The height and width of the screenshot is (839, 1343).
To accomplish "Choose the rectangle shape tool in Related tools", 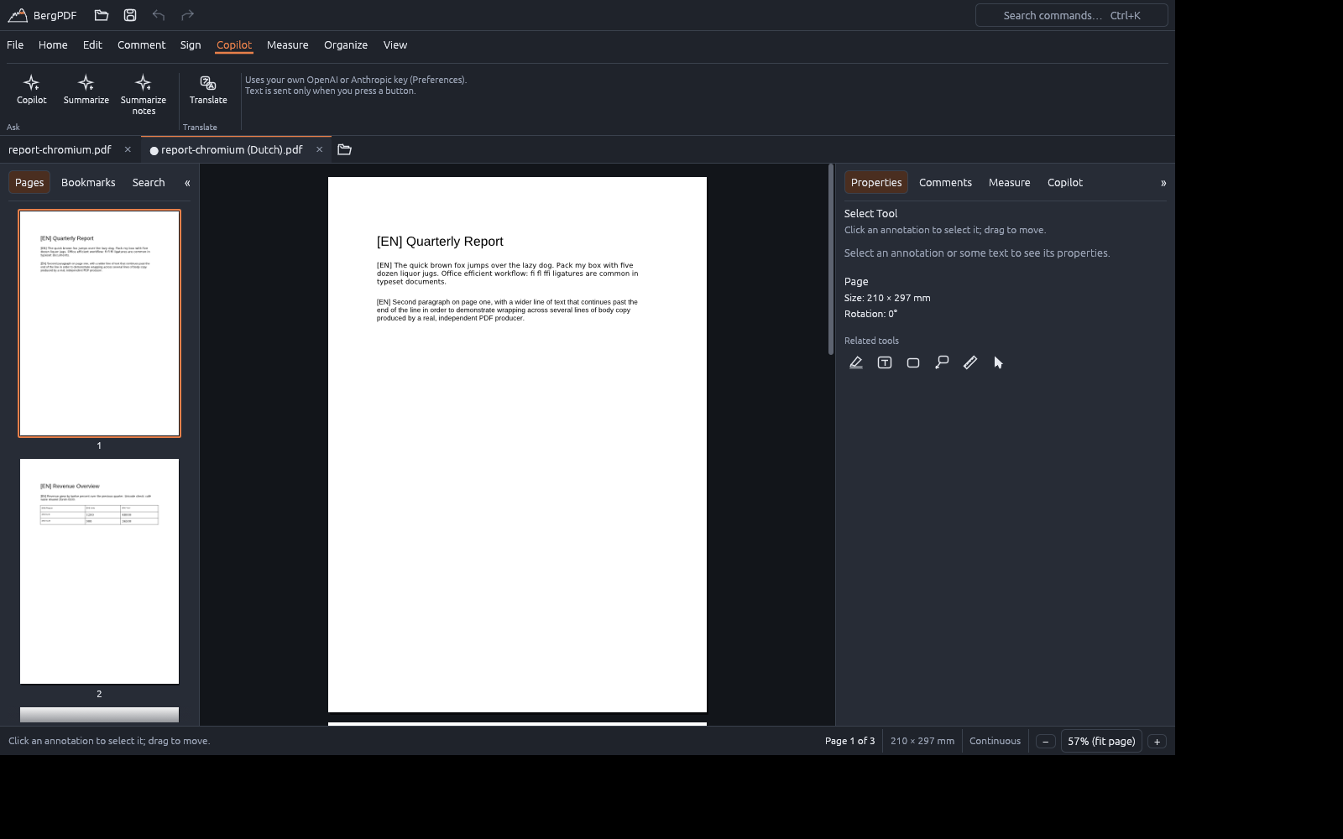I will (913, 362).
